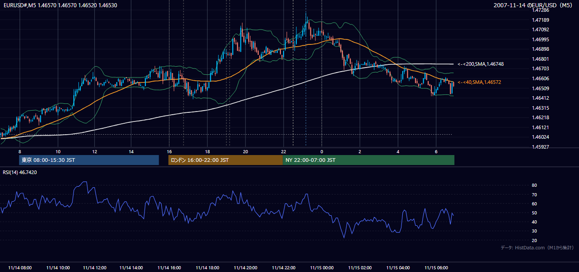Click the 200 SMA label reading 1.46748
579x272 pixels.
click(480, 64)
